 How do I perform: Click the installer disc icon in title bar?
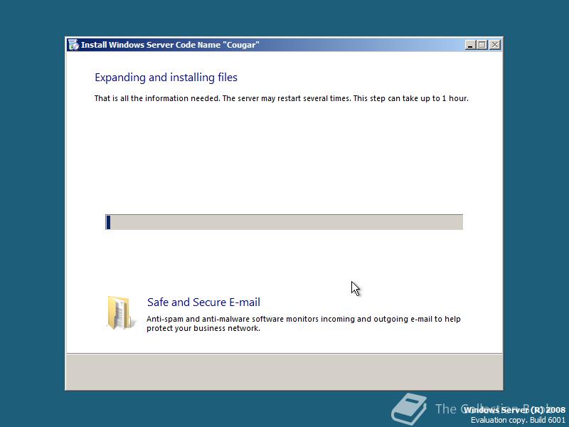click(73, 45)
